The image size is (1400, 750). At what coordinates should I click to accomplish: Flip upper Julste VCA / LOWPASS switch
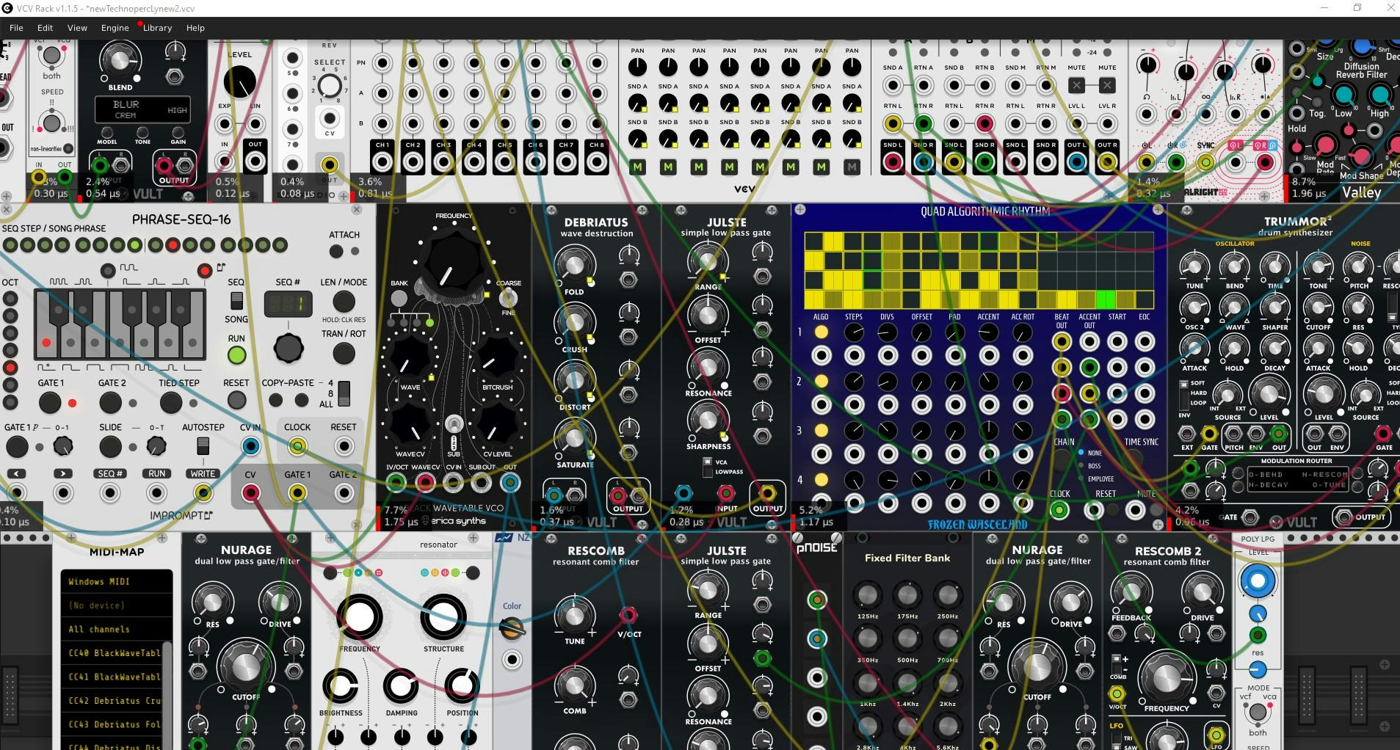(707, 467)
